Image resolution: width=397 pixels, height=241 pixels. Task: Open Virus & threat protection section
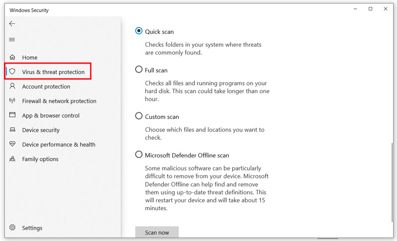point(53,72)
